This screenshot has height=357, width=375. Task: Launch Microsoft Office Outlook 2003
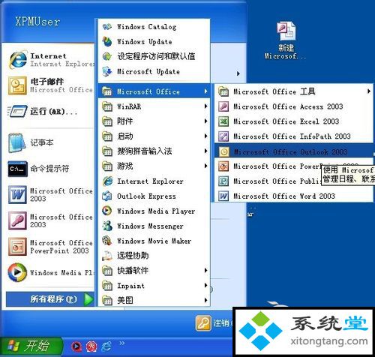point(293,151)
